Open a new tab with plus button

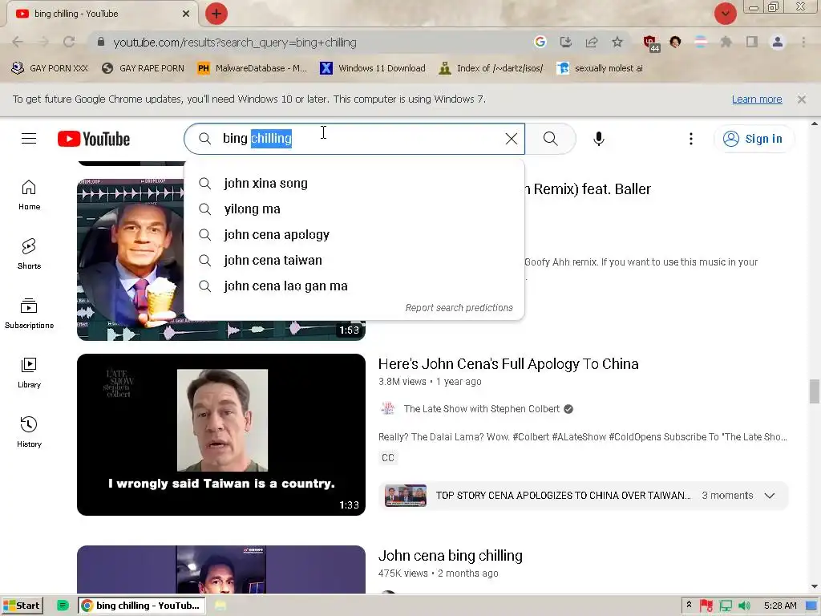click(x=216, y=14)
